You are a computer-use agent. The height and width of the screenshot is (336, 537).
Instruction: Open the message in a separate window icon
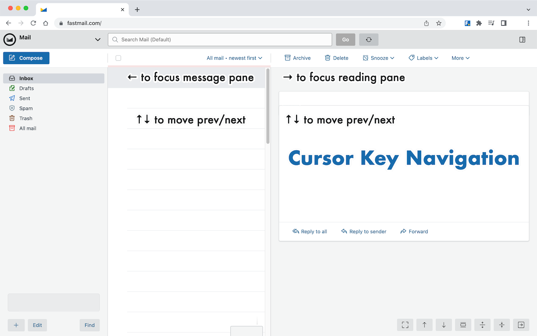click(x=521, y=325)
